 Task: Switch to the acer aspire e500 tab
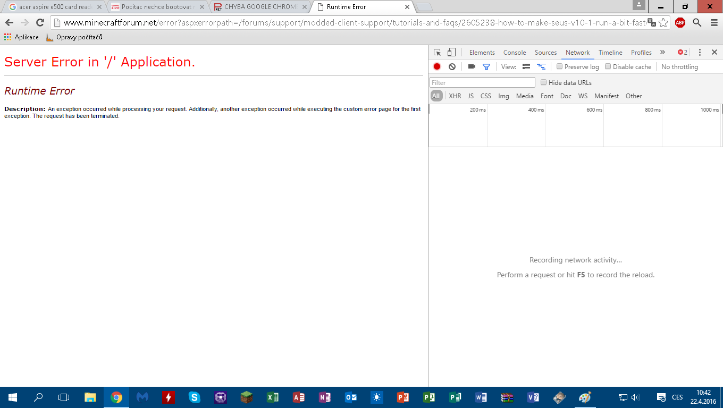tap(55, 7)
